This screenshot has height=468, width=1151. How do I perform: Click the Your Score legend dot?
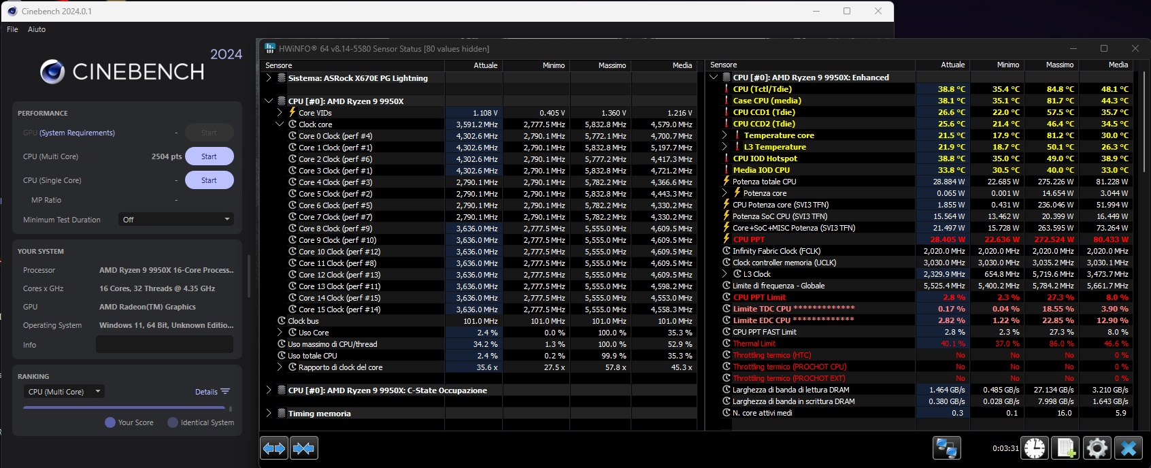(110, 422)
